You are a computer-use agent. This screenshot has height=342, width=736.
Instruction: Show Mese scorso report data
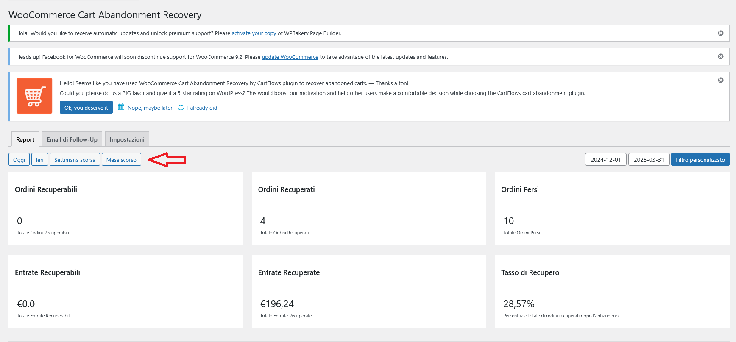tap(121, 160)
